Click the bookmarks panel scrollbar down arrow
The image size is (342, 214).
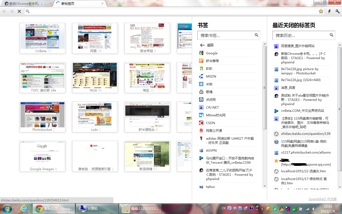pyautogui.click(x=265, y=186)
